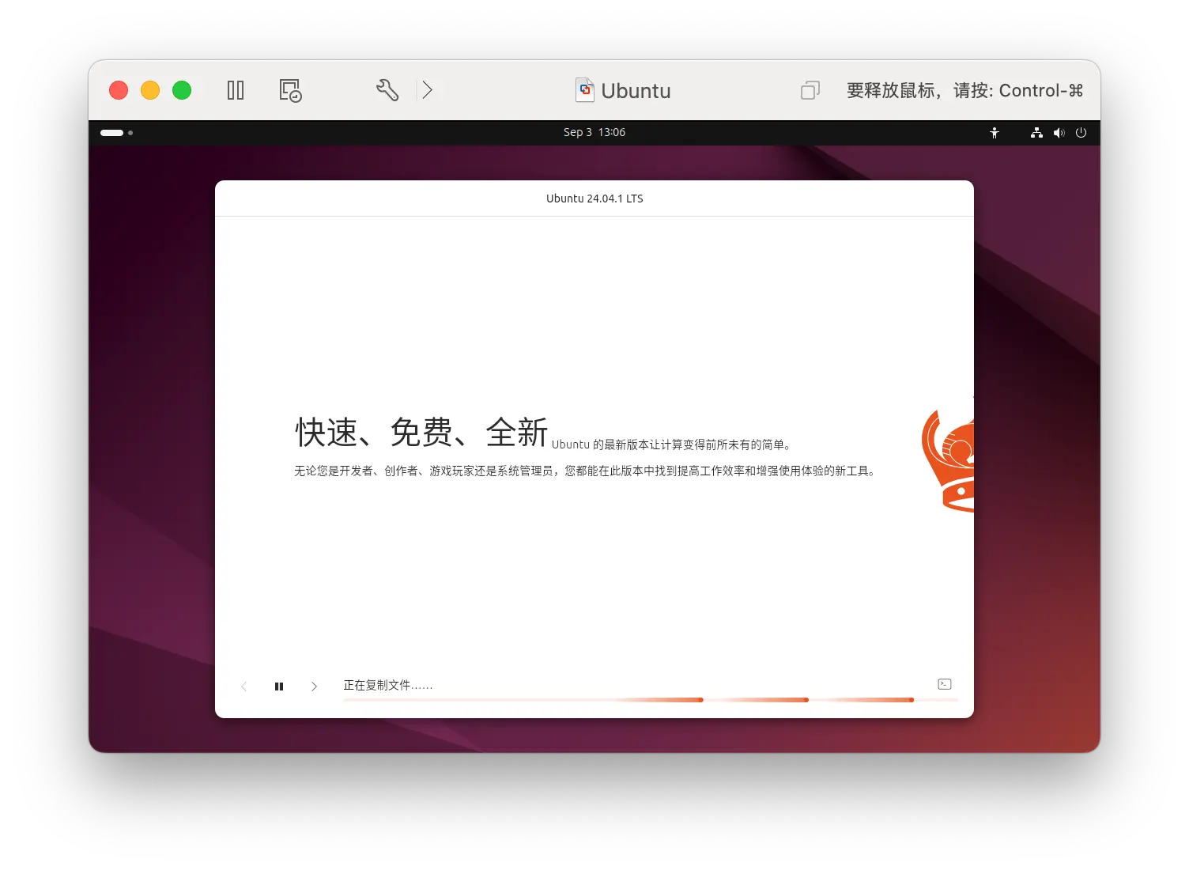Screen dimensions: 1189x870
Task: Open the Activities workspace indicator
Action: pyautogui.click(x=116, y=133)
